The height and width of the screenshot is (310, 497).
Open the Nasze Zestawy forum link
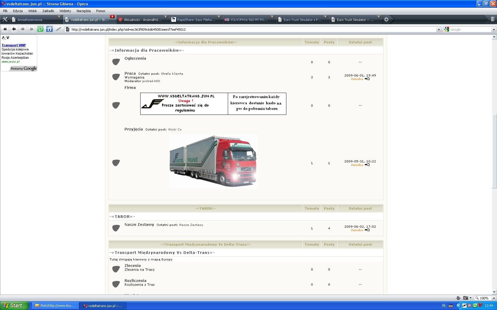(x=139, y=224)
